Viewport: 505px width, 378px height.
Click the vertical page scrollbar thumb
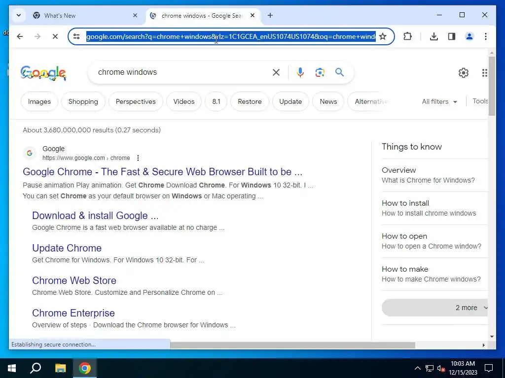[492, 86]
